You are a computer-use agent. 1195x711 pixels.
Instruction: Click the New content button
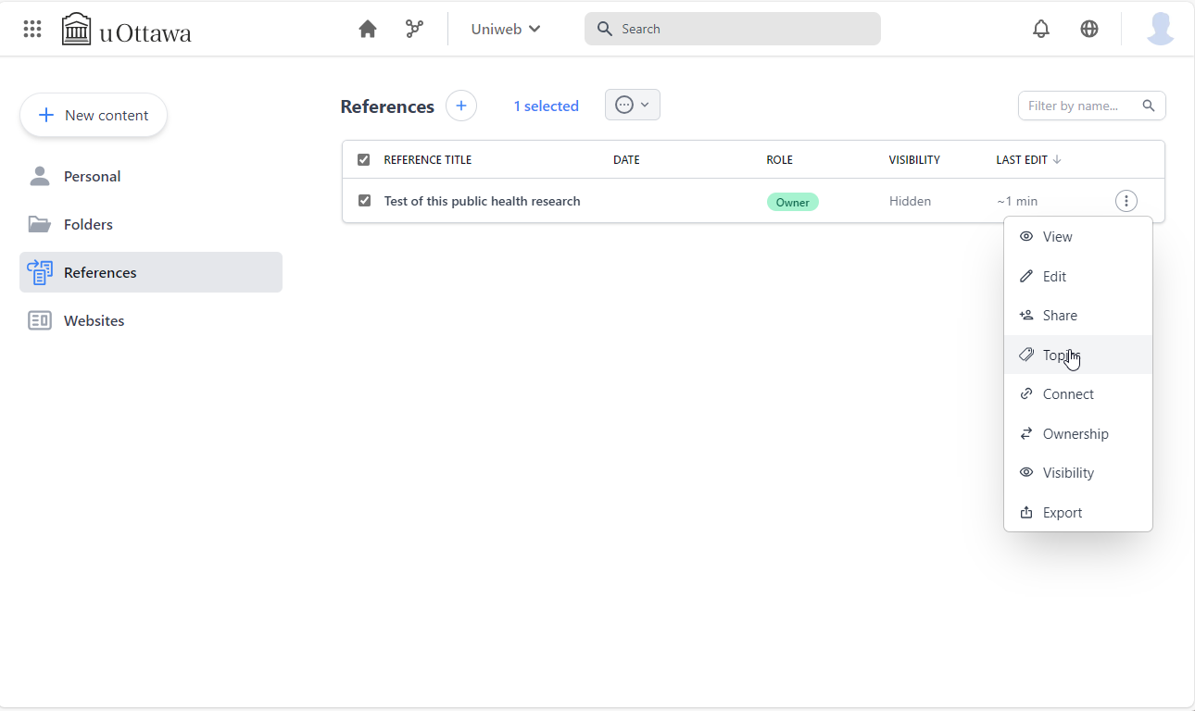93,115
